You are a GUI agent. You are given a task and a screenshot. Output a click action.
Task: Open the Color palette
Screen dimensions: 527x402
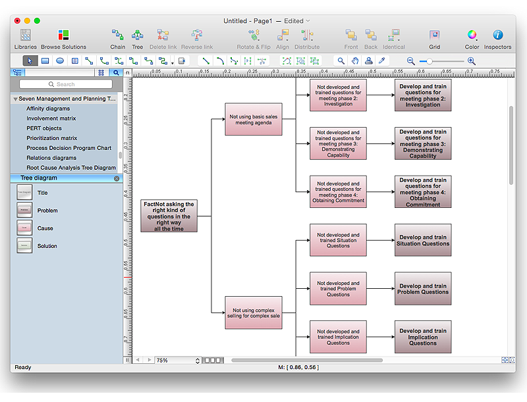coord(472,36)
